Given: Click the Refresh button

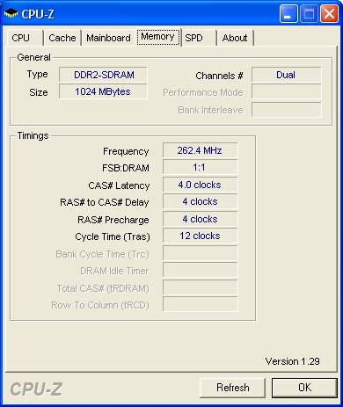Looking at the screenshot, I should click(x=233, y=388).
